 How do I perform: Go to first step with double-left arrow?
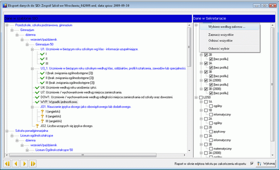point(7,164)
